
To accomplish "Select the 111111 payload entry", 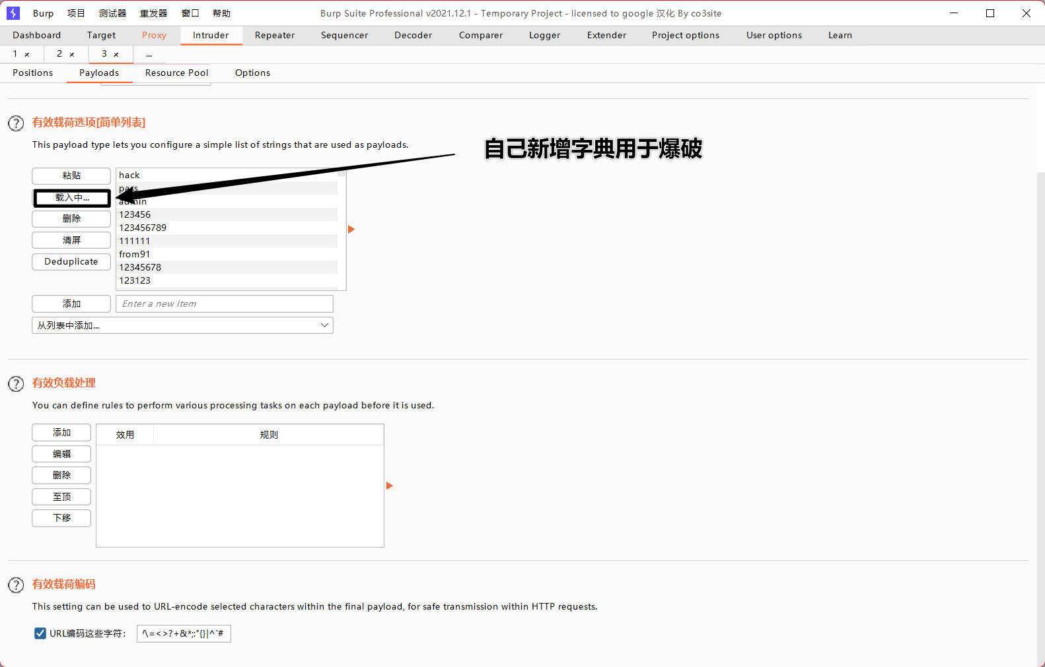I will point(227,241).
